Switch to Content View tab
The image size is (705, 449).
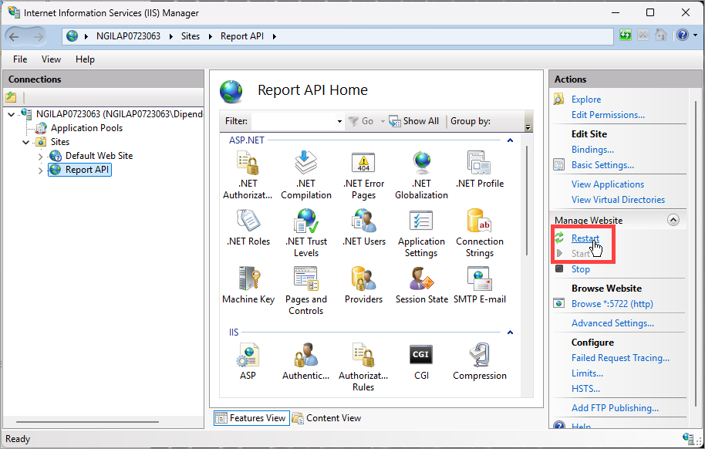click(x=326, y=418)
